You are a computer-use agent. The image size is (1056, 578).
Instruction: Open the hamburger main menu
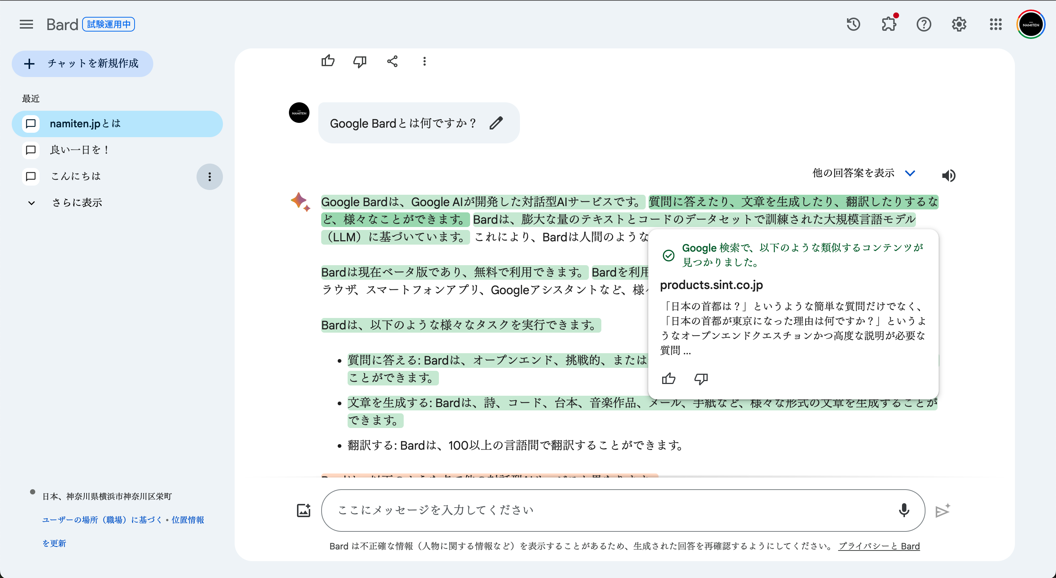coord(26,24)
